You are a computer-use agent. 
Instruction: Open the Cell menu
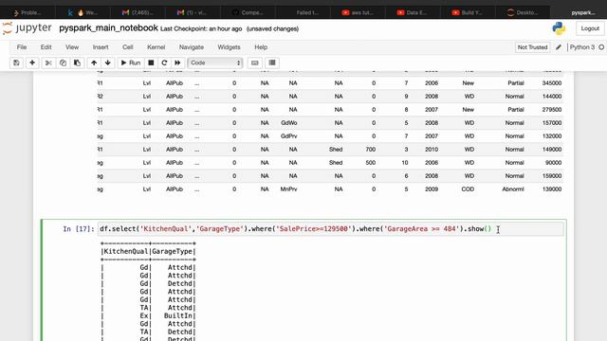point(128,47)
